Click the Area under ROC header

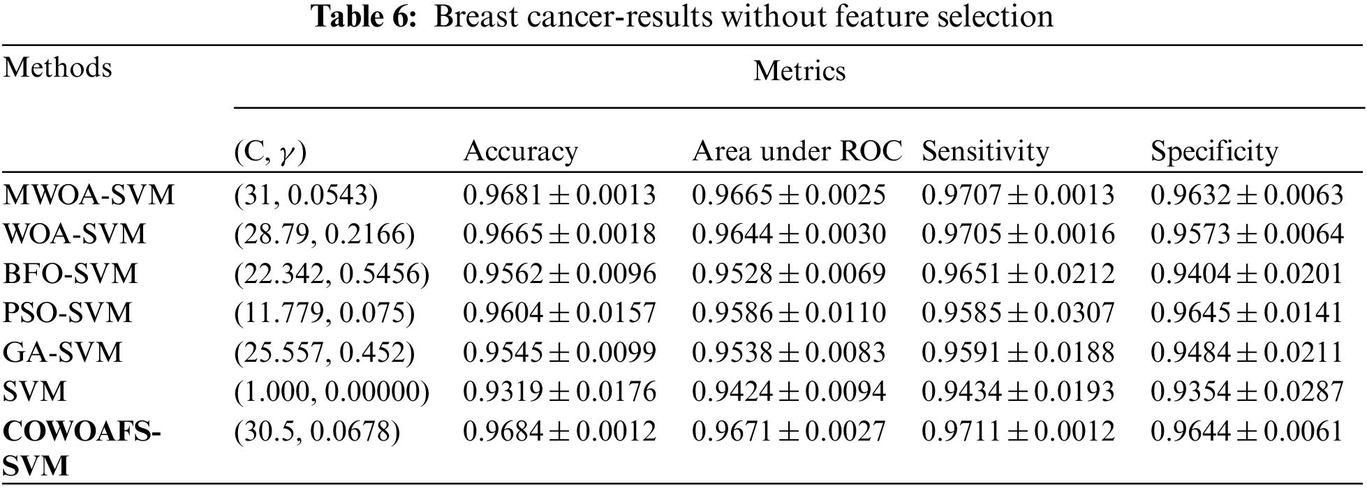[797, 152]
